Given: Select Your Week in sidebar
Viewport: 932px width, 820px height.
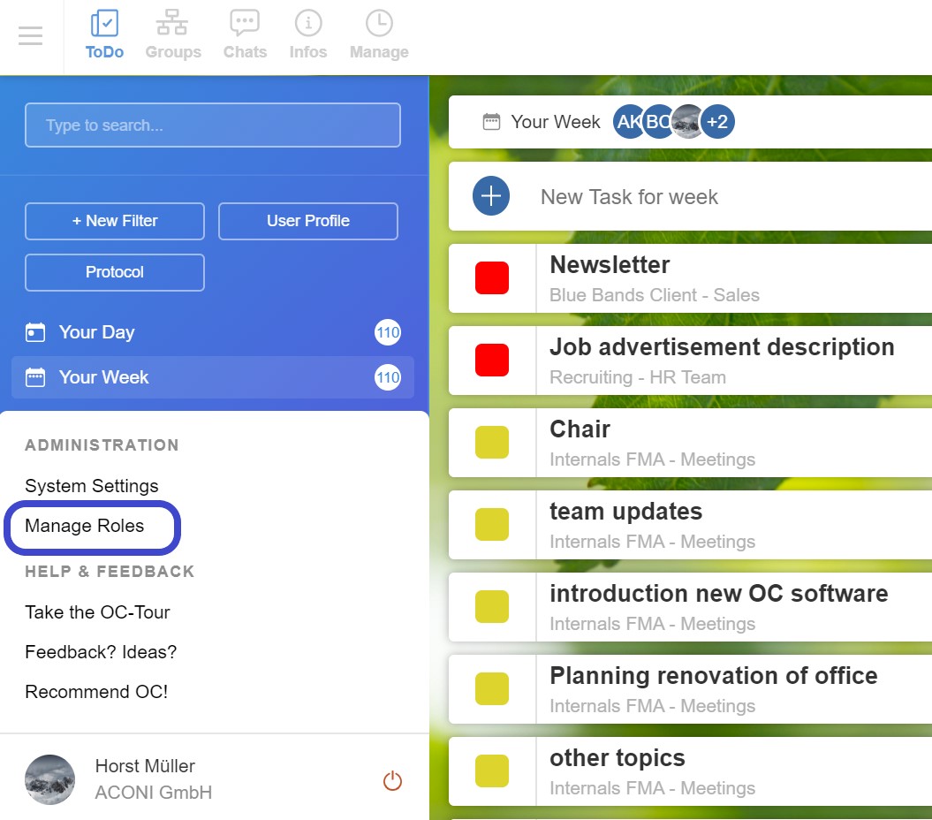Looking at the screenshot, I should pos(213,377).
